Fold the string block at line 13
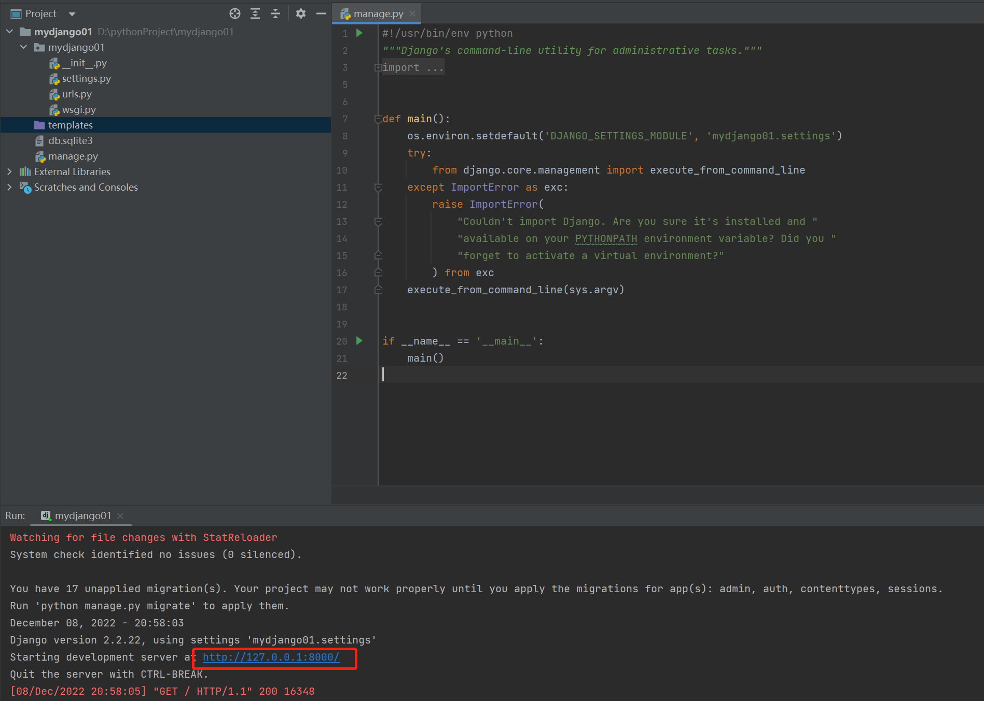The width and height of the screenshot is (984, 701). [378, 221]
